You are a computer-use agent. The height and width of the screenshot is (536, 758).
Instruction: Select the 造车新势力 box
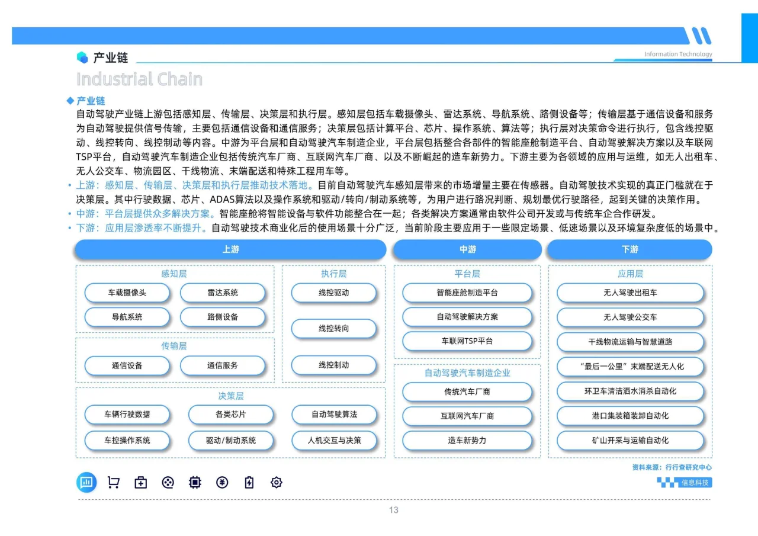click(467, 440)
